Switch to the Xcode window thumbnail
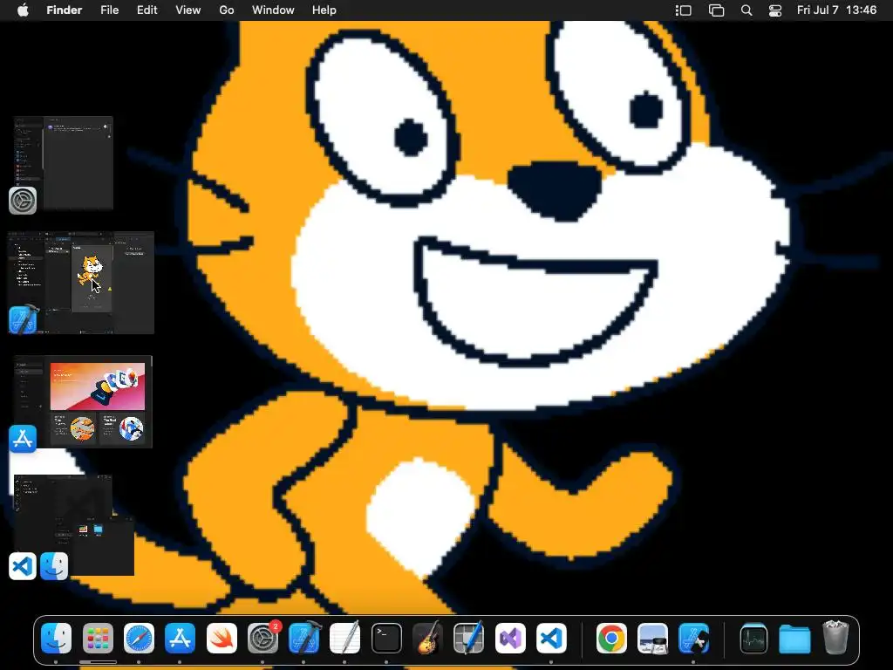This screenshot has height=670, width=893. (x=83, y=282)
